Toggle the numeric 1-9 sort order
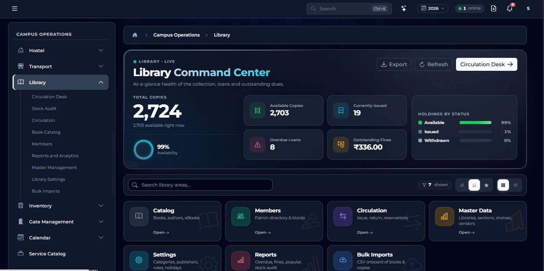 click(x=474, y=185)
